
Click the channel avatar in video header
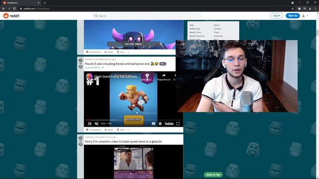tap(89, 77)
